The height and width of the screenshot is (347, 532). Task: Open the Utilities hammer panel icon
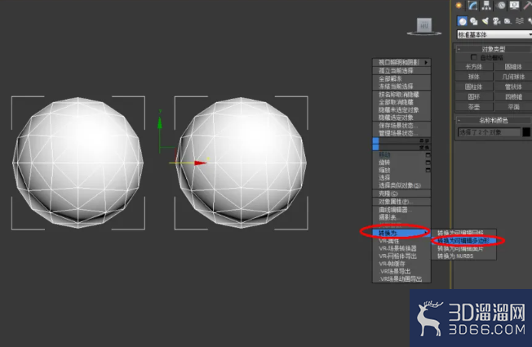tap(528, 5)
